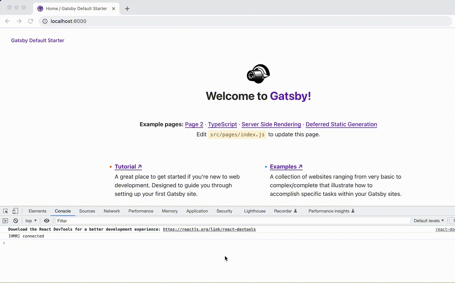Select the inspect element tool

[5, 211]
